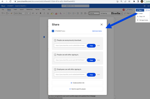Apply the text highlight color swatch
The width and height of the screenshot is (150, 99).
52,13
